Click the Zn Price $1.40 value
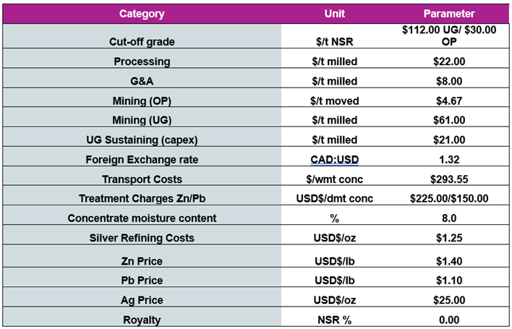Viewport: 512px width, 329px height. (448, 260)
